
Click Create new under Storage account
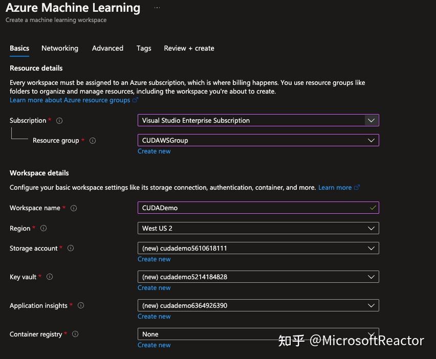(154, 259)
